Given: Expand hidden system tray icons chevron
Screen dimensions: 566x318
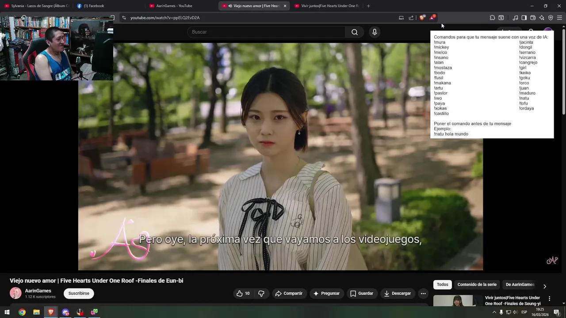Looking at the screenshot, I should (494, 312).
